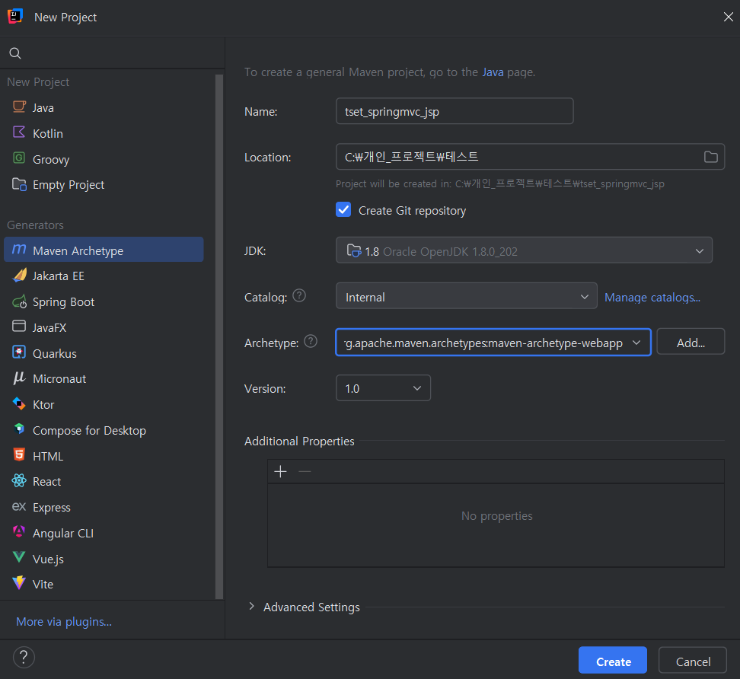Screen dimensions: 740x679
Task: Click the Micronaut mu icon
Action: click(x=19, y=378)
